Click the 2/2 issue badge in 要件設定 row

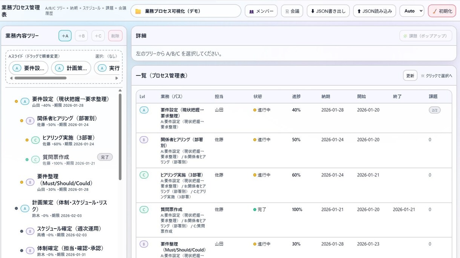(x=434, y=110)
